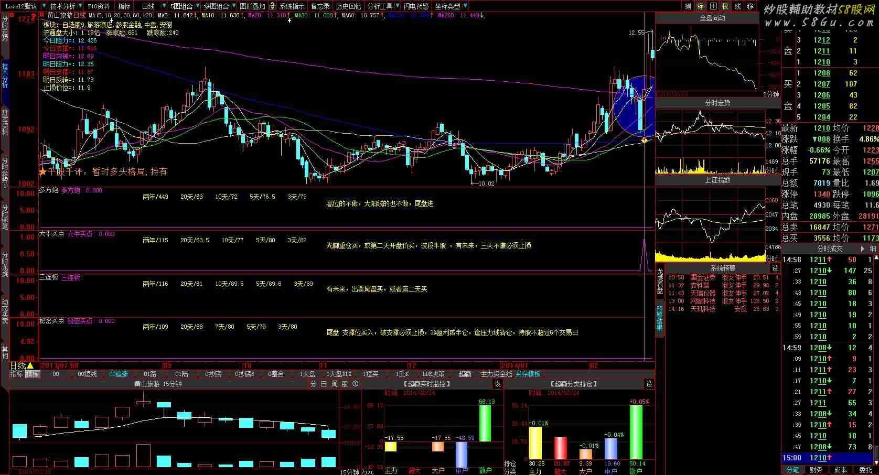This screenshot has height=475, width=879.
Task: Select 网宿科技 alert row
Action: (x=723, y=301)
